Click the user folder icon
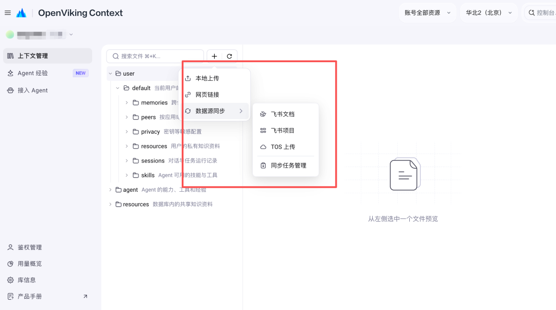 tap(118, 74)
